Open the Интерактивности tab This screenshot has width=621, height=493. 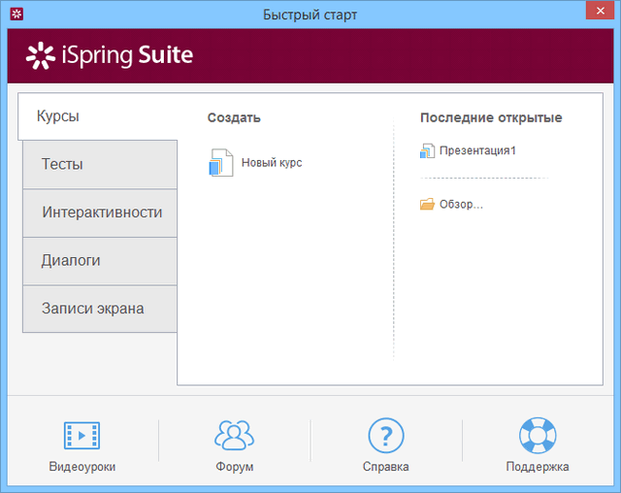point(100,213)
